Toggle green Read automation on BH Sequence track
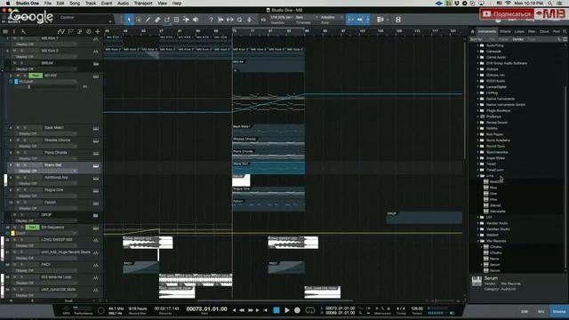 32,228
